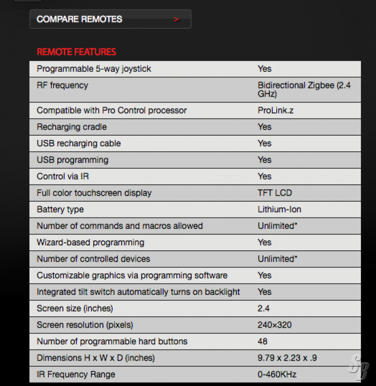This screenshot has width=376, height=386.
Task: Click Unlimited* beside controlled devices
Action: pos(277,259)
